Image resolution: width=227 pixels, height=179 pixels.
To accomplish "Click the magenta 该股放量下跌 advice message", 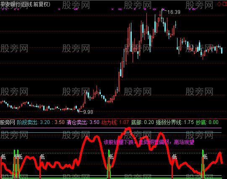I will [x=149, y=142].
